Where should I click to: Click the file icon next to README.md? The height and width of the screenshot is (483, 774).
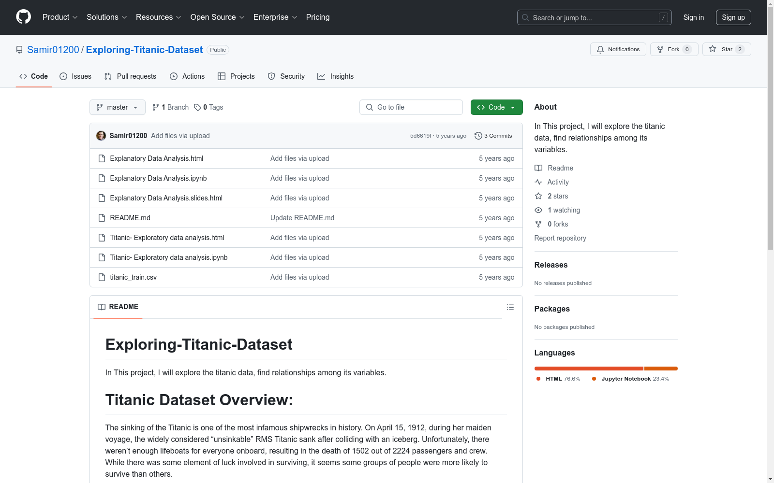pyautogui.click(x=102, y=218)
